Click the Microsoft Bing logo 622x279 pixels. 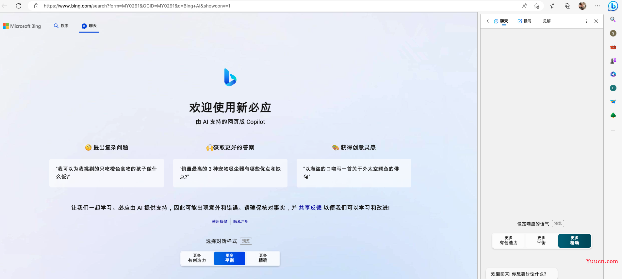22,26
